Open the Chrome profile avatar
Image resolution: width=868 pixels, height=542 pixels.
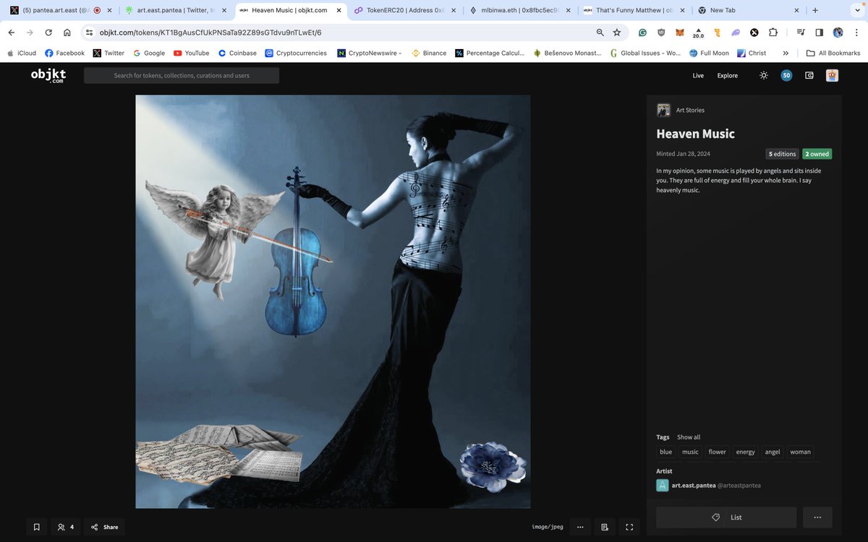point(838,33)
